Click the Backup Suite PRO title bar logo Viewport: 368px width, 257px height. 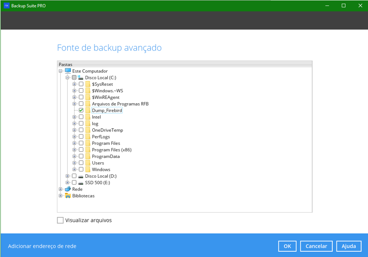coord(6,6)
